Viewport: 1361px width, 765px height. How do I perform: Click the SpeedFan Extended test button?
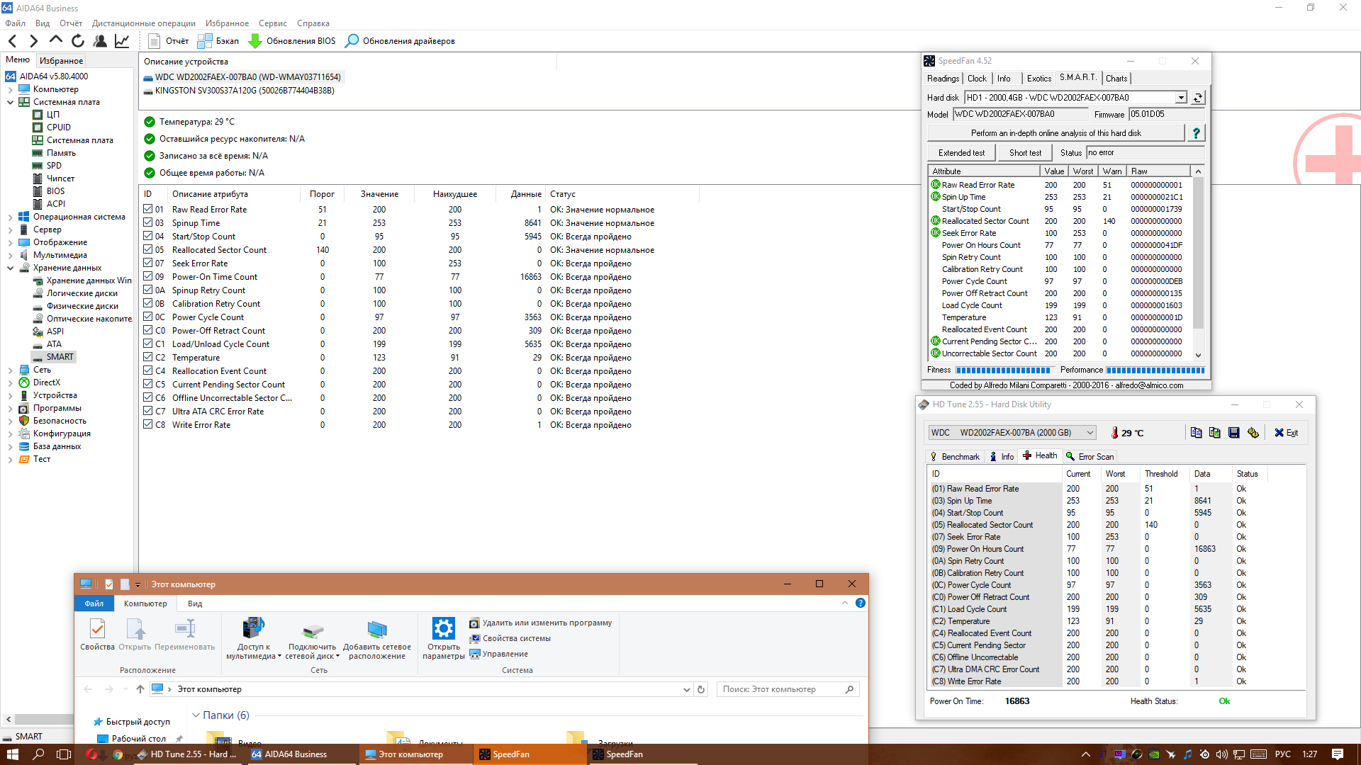[961, 153]
